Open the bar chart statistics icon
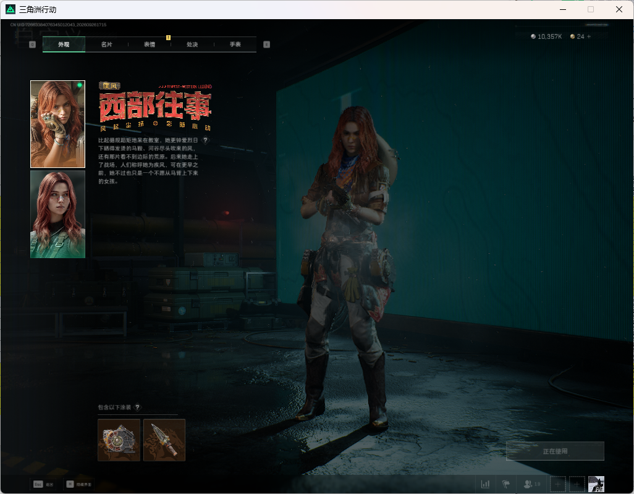Screen dimensions: 634x494 click(x=485, y=484)
